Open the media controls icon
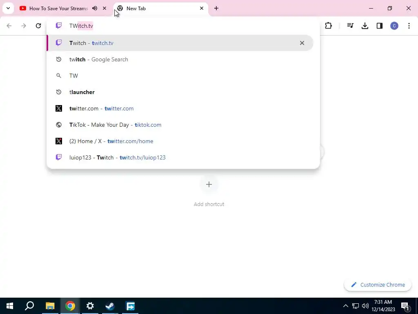418x314 pixels. [x=350, y=26]
